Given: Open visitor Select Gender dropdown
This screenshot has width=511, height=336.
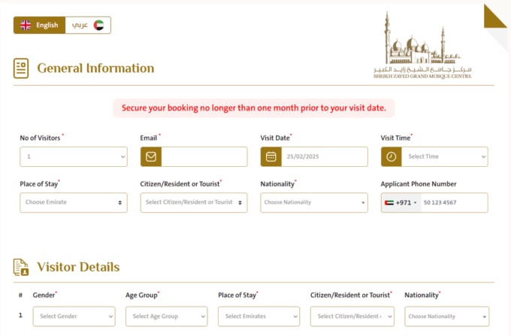Looking at the screenshot, I should (x=74, y=316).
